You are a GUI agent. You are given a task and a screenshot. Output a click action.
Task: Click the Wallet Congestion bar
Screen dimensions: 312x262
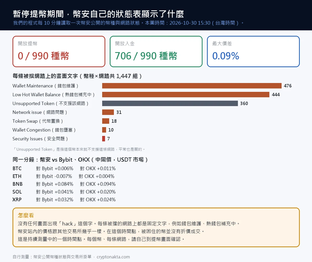point(104,130)
